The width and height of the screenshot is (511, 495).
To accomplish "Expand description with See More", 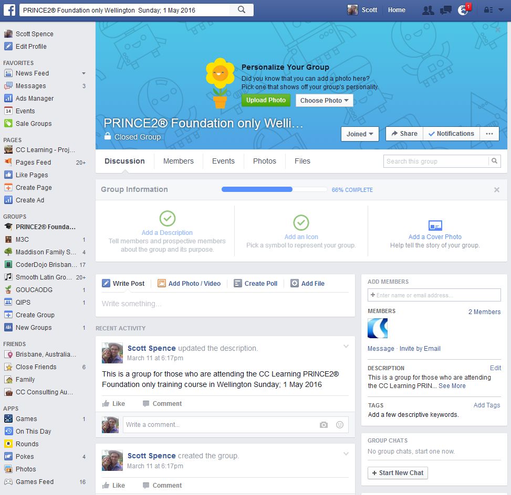I will tap(452, 385).
